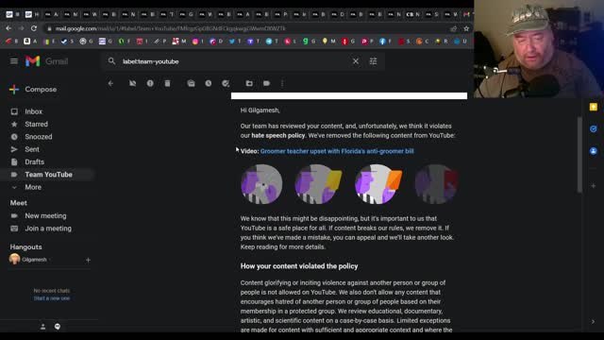The width and height of the screenshot is (604, 340).
Task: Open the Snoozed folder
Action: click(x=39, y=137)
